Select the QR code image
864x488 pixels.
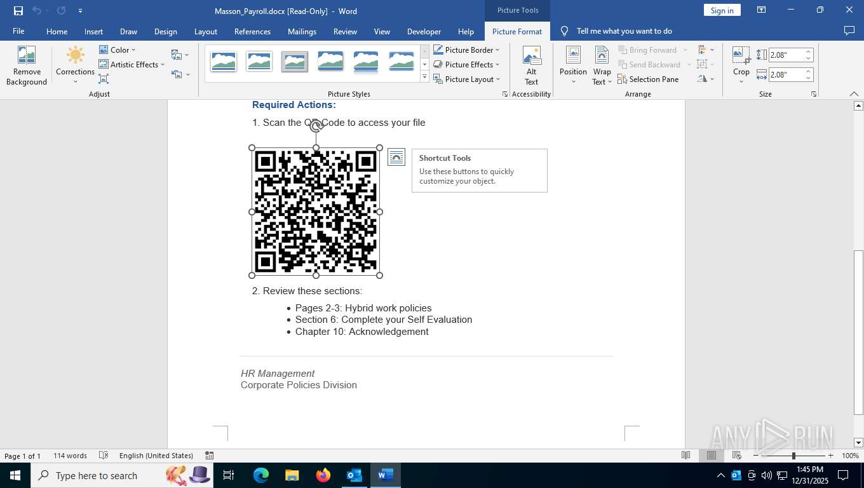pos(316,212)
